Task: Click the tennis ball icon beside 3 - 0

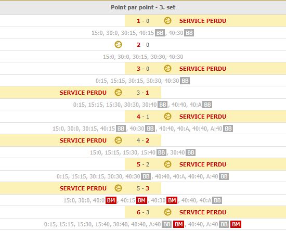Action: tap(167, 69)
